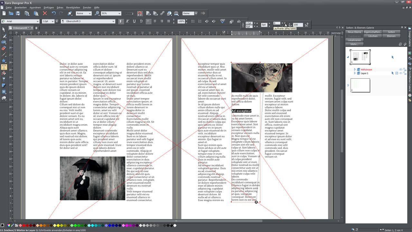Viewport: 412px width, 232px height.
Task: Open the Einfügen menu
Action: pos(49,7)
